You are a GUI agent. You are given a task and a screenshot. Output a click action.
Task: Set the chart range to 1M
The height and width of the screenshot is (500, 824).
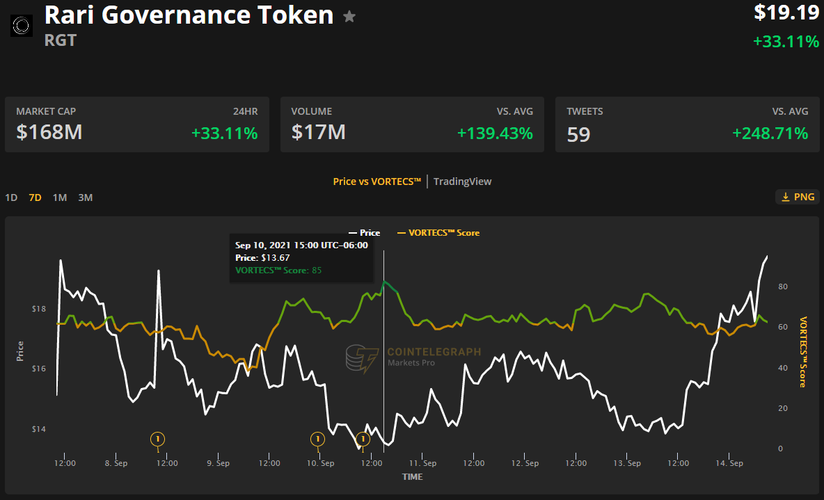click(60, 197)
